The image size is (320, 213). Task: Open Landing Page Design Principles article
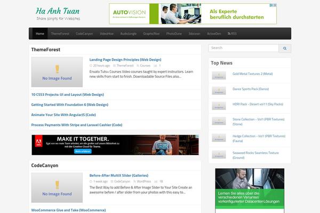click(125, 60)
